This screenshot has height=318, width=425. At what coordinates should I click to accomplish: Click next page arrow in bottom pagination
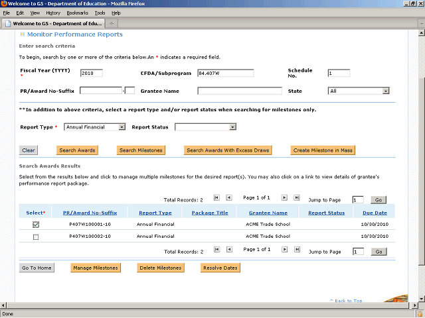(284, 250)
